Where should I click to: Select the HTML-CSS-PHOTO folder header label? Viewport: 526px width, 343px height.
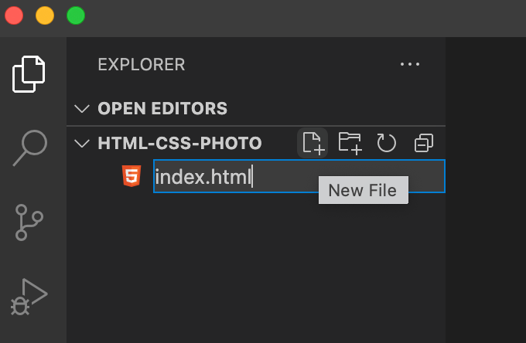click(179, 143)
